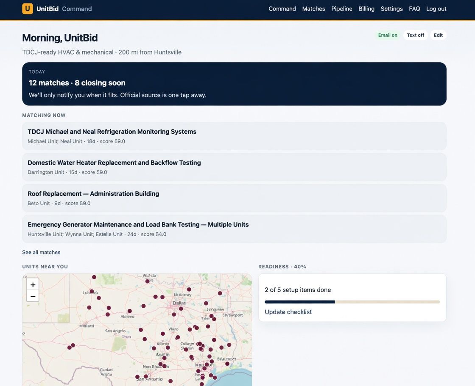Click See all matches link

coord(41,252)
